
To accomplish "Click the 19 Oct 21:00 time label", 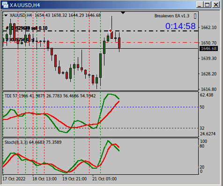I will pos(74,179).
